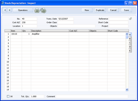Click Item column header
Image resolution: width=138 pixels, height=101 pixels.
click(x=16, y=31)
